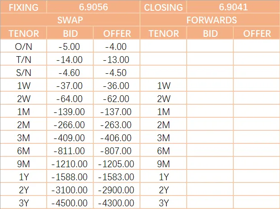The image size is (280, 209).
Task: Select the 2Y swap offer -2900.00
Action: point(117,190)
